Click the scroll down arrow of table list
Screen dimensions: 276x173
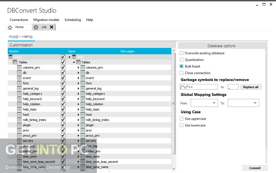174,169
